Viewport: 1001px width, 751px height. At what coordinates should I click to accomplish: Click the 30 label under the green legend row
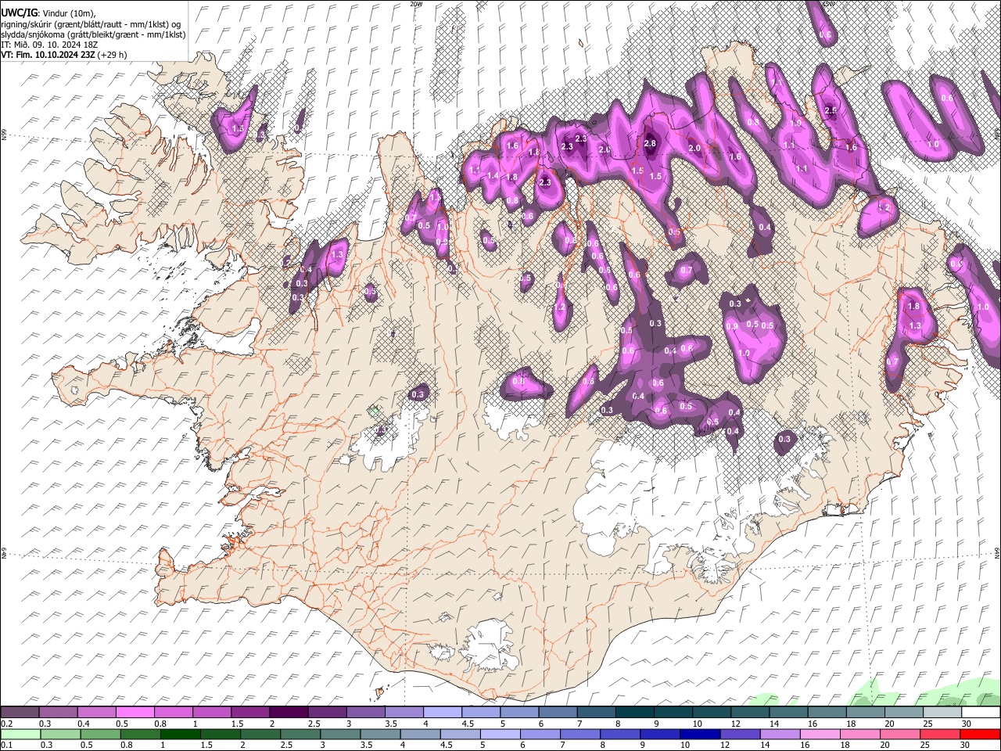[967, 745]
